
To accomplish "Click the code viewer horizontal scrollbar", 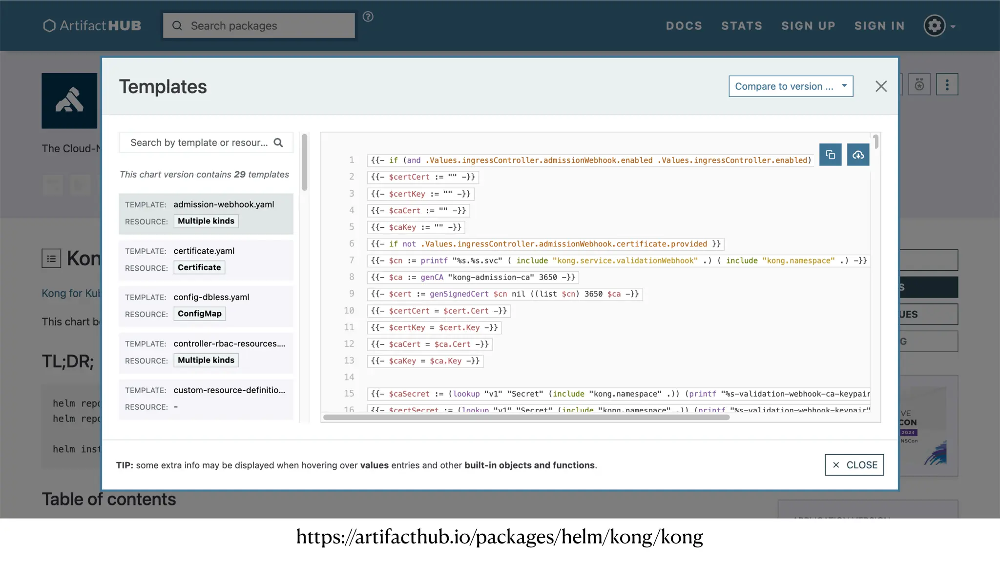I will 526,417.
